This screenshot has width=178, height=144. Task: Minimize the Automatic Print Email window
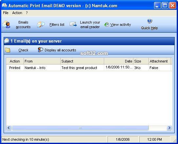pyautogui.click(x=157, y=6)
